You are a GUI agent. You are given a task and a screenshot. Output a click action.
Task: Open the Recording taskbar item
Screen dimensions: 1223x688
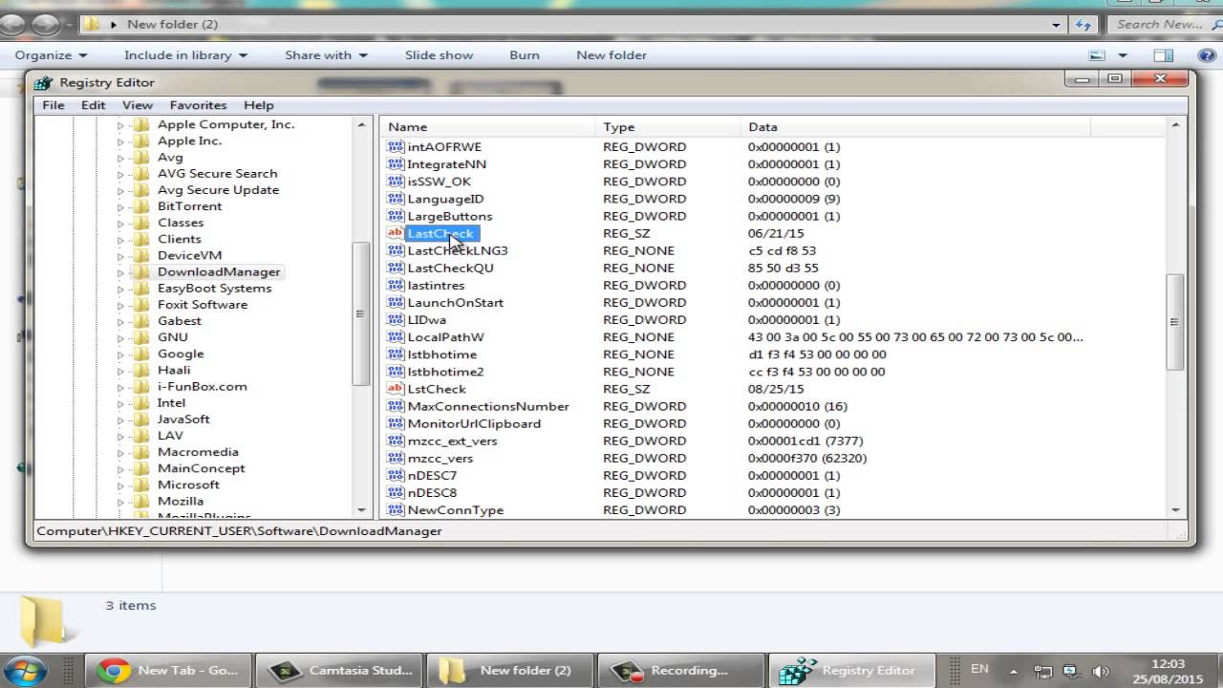(x=681, y=670)
